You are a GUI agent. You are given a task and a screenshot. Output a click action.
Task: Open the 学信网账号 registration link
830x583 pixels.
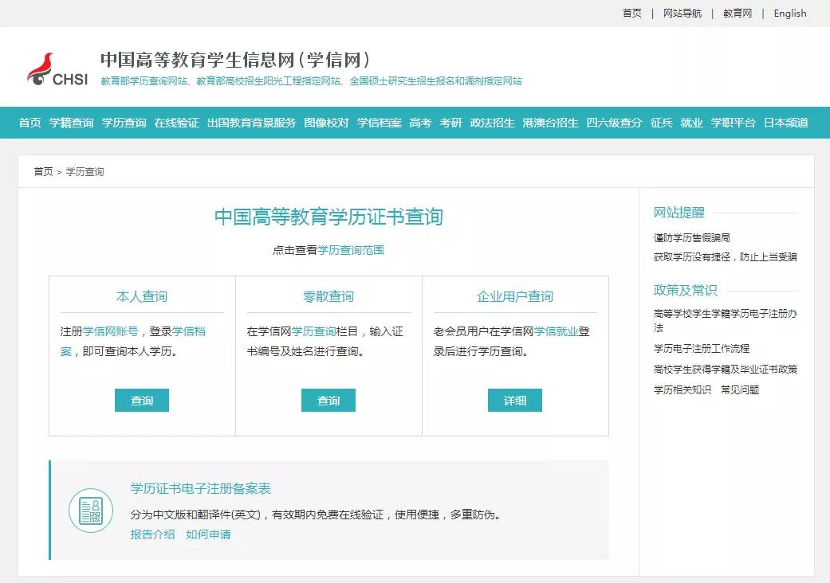coord(110,331)
